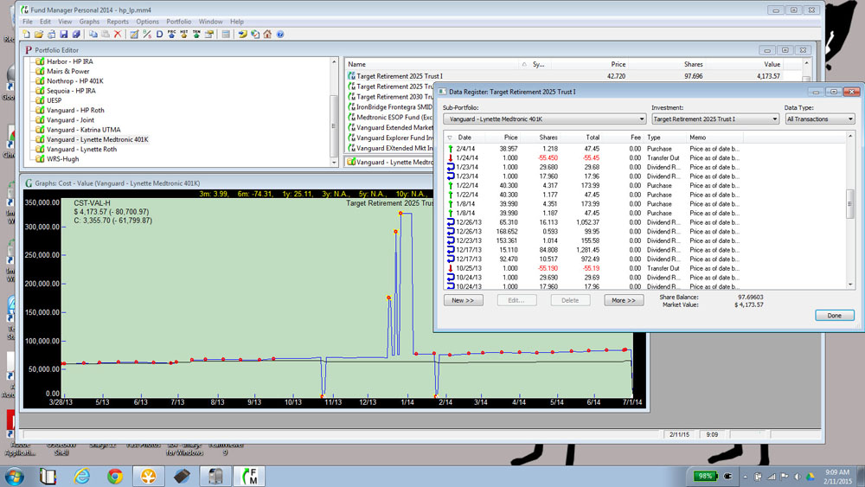Open the Edit menu
The image size is (865, 487).
[45, 22]
